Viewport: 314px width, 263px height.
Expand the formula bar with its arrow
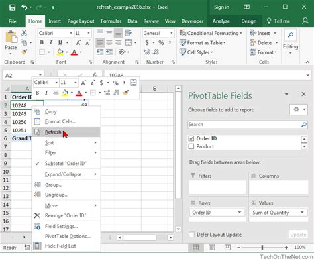(308, 75)
